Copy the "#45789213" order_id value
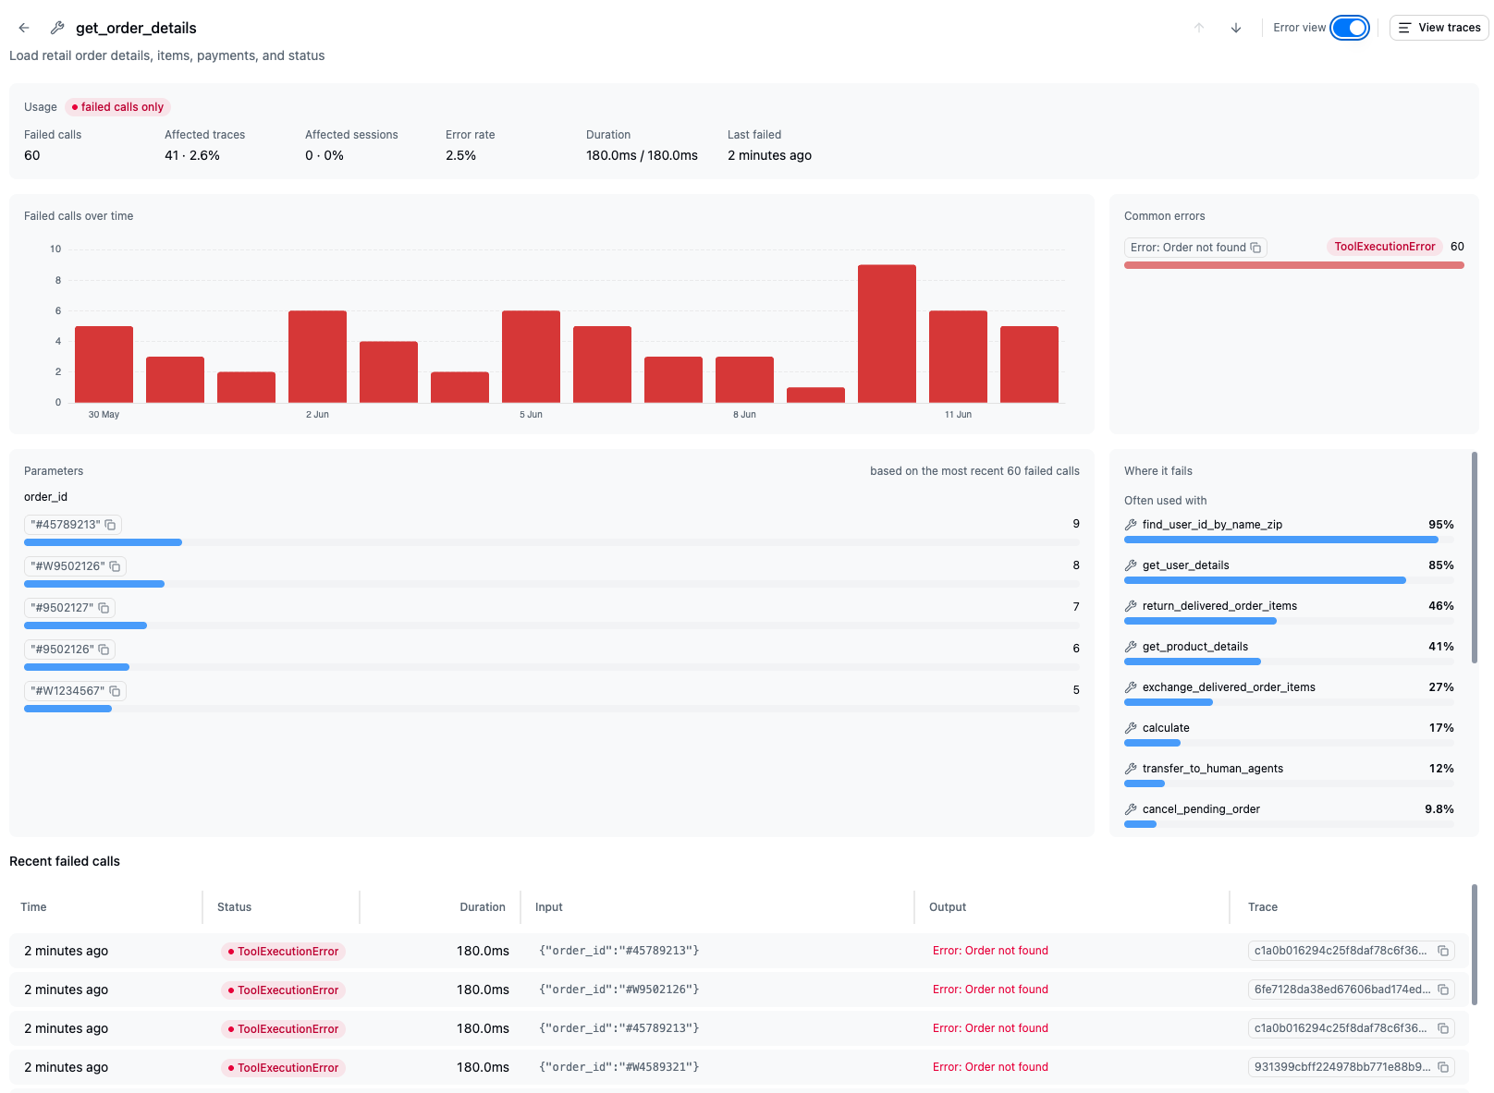 pos(110,525)
